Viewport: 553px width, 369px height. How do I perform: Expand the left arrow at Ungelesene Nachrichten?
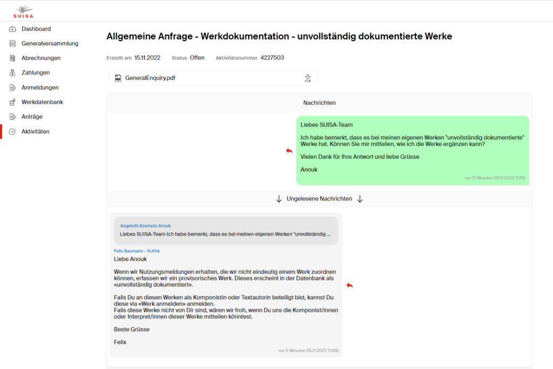pyautogui.click(x=278, y=198)
